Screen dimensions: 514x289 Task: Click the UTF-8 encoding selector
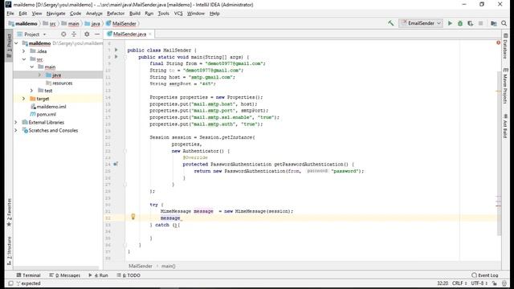(x=479, y=283)
